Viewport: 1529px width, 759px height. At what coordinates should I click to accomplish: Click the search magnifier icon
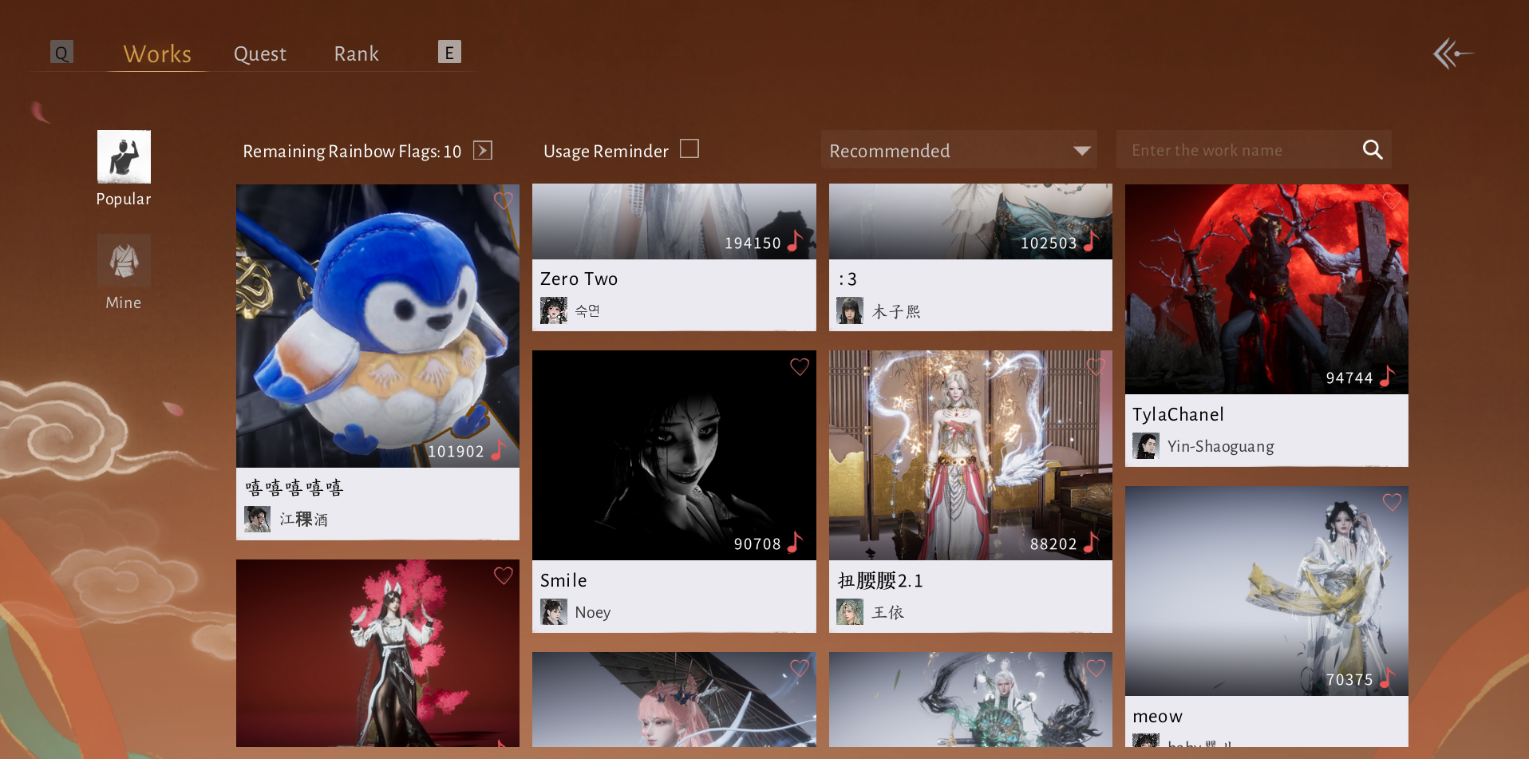(x=1373, y=149)
